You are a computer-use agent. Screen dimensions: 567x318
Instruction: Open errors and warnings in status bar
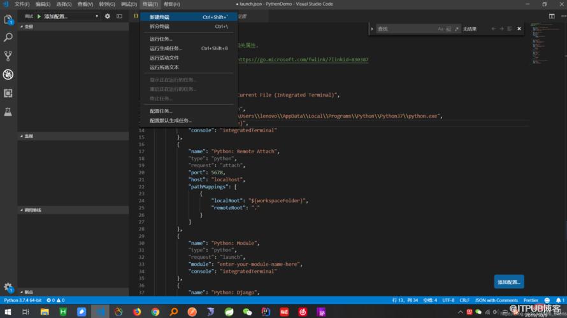coord(55,300)
